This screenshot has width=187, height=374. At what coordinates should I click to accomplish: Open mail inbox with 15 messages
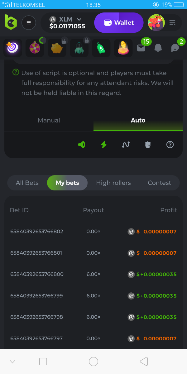point(141,48)
